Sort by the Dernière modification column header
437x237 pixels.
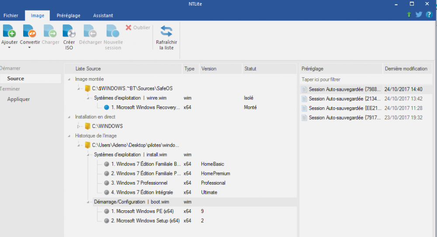pyautogui.click(x=406, y=69)
